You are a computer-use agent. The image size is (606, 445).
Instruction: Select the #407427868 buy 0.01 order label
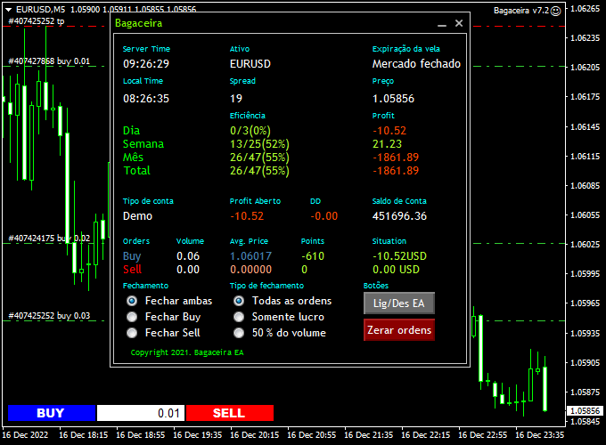(x=49, y=61)
